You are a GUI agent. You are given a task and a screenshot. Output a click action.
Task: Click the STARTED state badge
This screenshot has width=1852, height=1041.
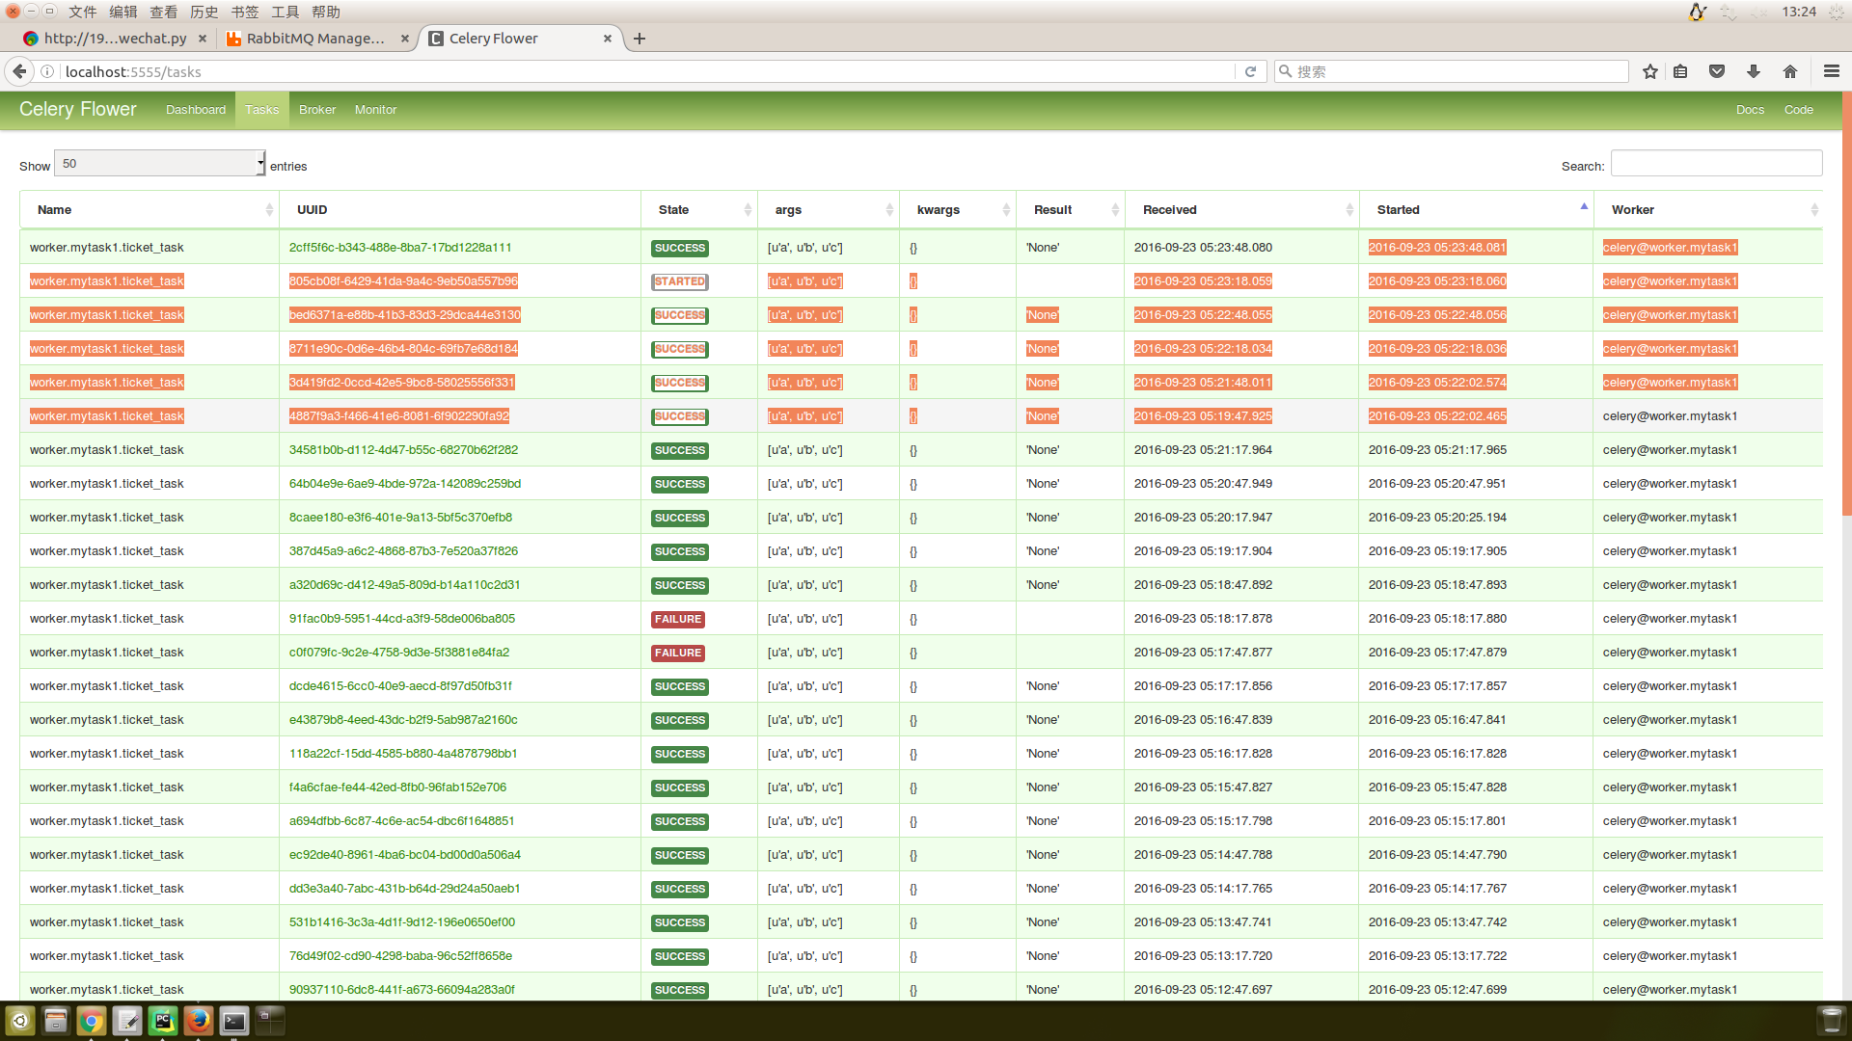(x=680, y=281)
